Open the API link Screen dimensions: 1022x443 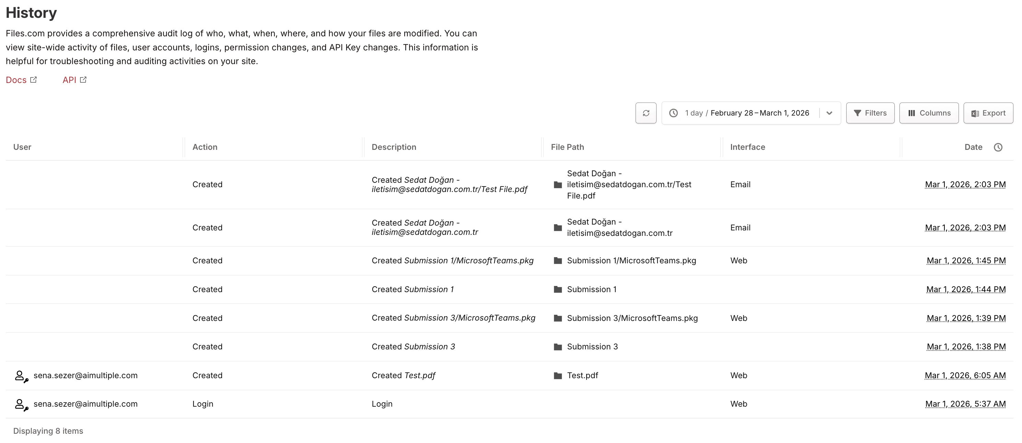tap(74, 80)
